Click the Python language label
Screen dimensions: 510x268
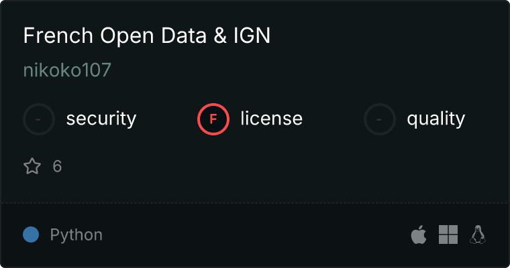tap(76, 235)
